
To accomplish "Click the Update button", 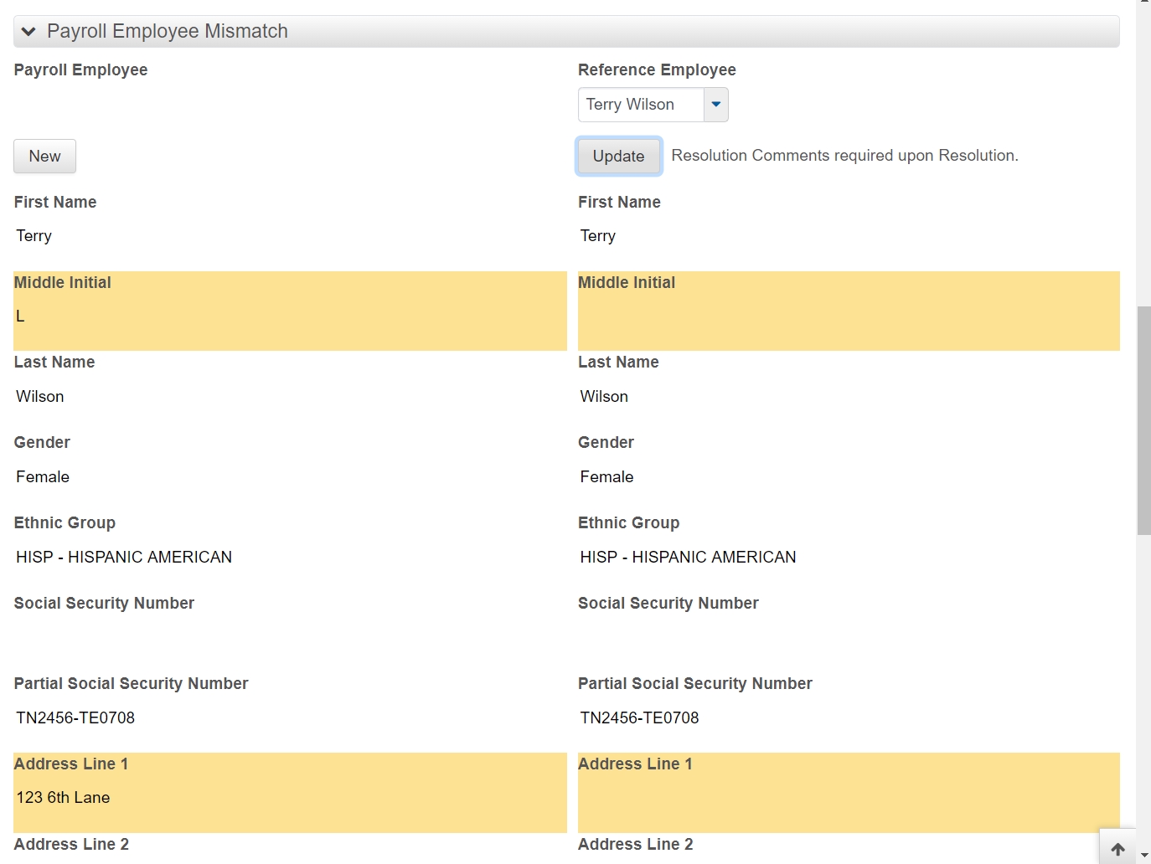I will pos(619,157).
